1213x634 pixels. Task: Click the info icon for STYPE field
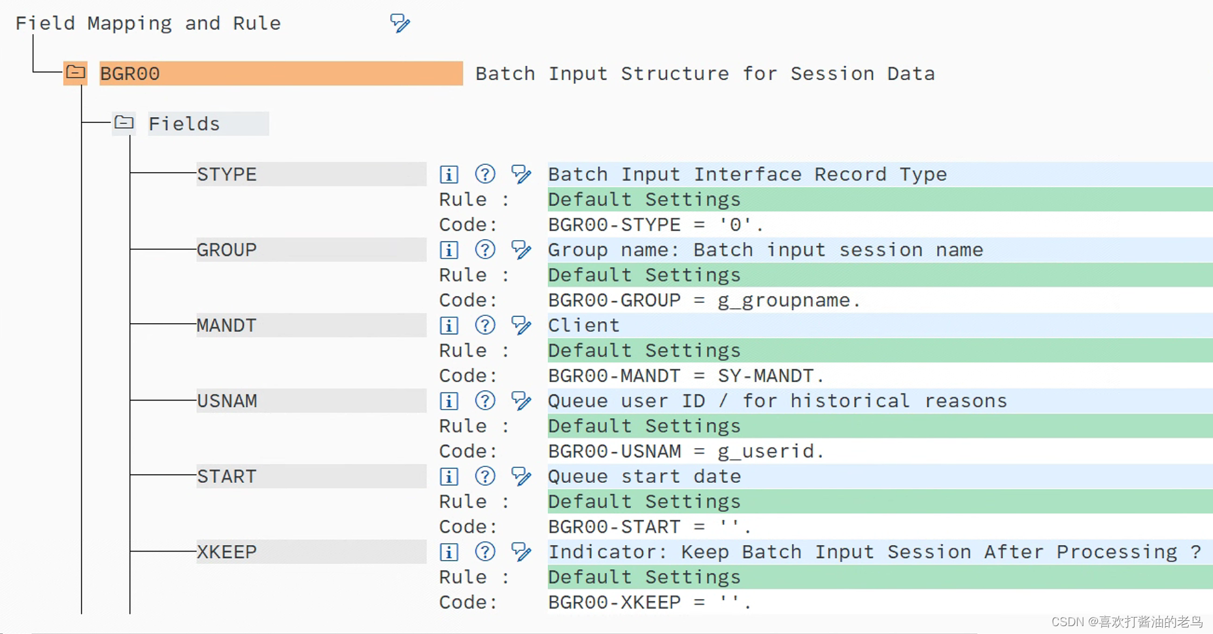(449, 175)
